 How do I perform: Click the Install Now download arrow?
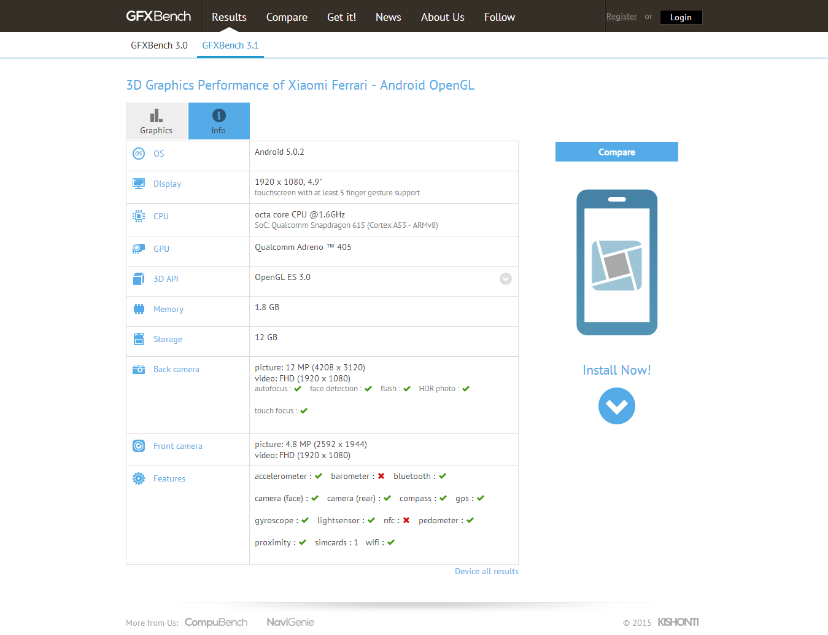click(617, 406)
